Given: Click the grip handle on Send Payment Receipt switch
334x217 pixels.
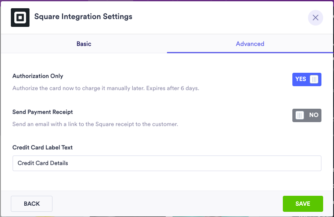Looking at the screenshot, I should 300,115.
